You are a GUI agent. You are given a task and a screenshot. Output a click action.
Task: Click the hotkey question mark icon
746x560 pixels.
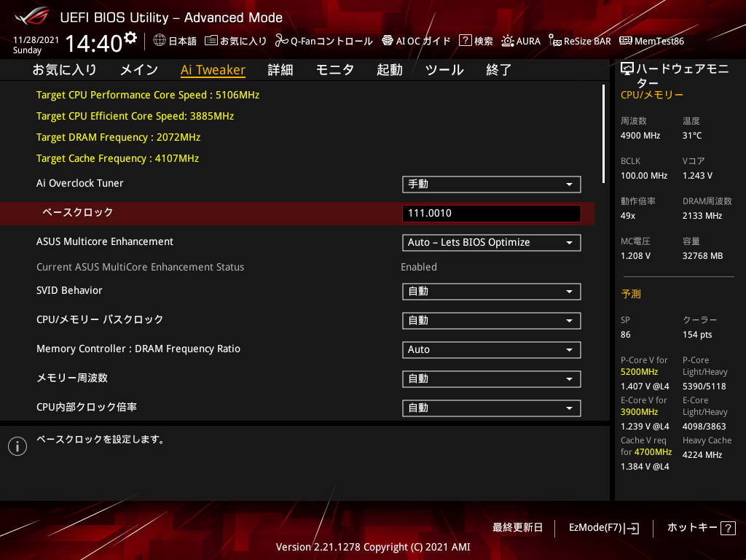tap(728, 528)
